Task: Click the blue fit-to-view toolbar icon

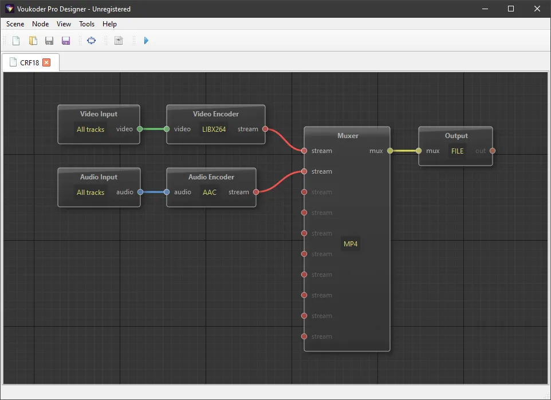Action: [91, 41]
